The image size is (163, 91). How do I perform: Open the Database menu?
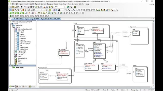click(x=50, y=4)
